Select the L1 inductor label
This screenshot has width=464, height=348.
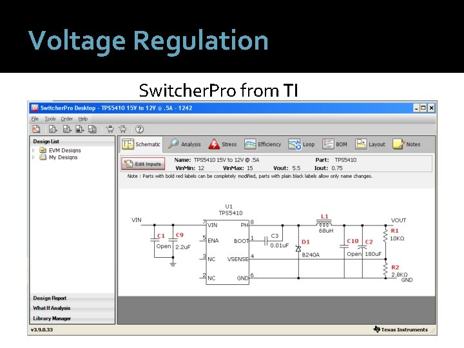click(325, 217)
